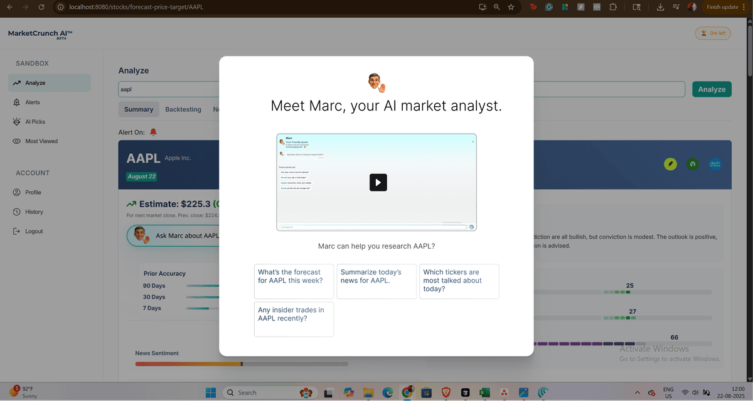The width and height of the screenshot is (753, 412).
Task: Select the Summary tab
Action: (139, 109)
